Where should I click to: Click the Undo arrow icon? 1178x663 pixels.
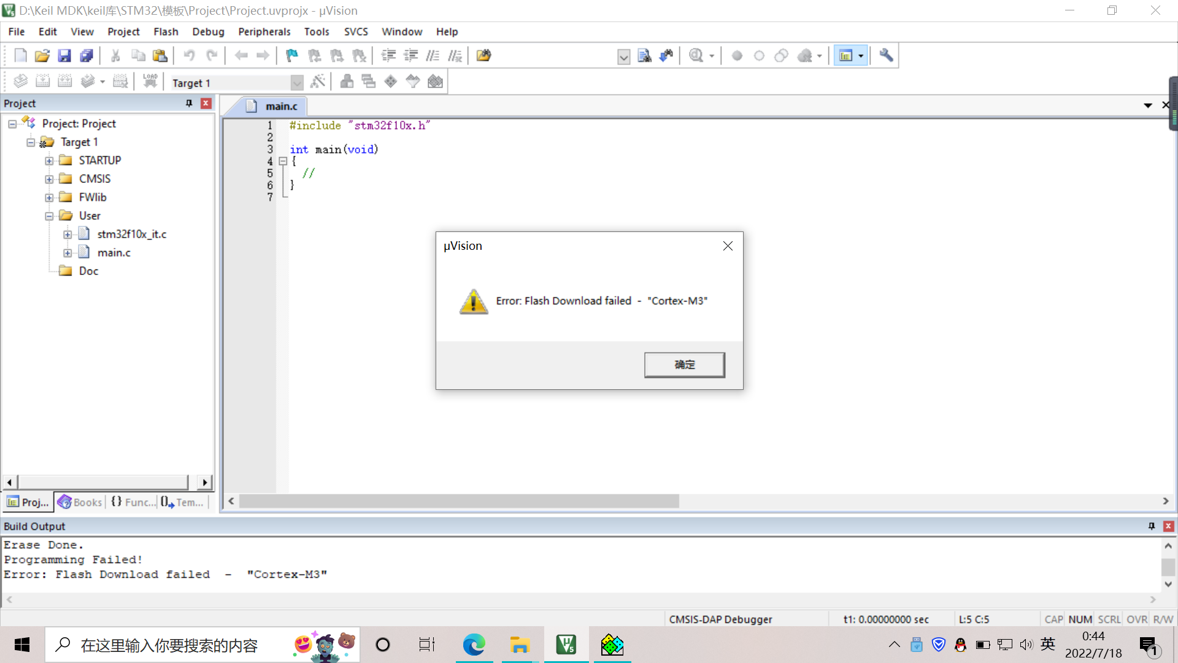click(189, 56)
